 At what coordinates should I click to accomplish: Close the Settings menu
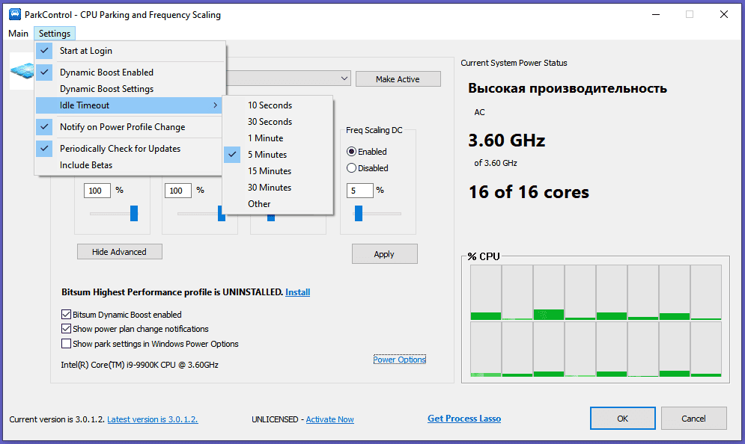point(55,33)
